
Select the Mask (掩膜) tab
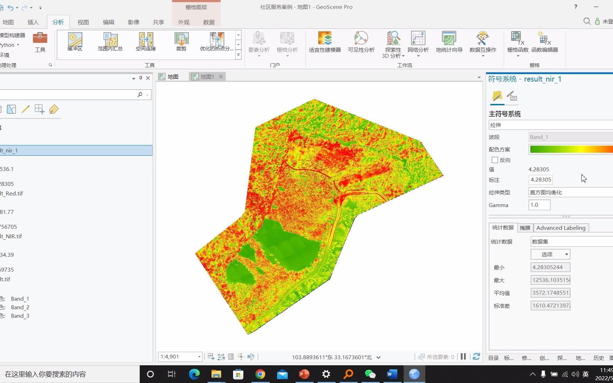(x=525, y=228)
